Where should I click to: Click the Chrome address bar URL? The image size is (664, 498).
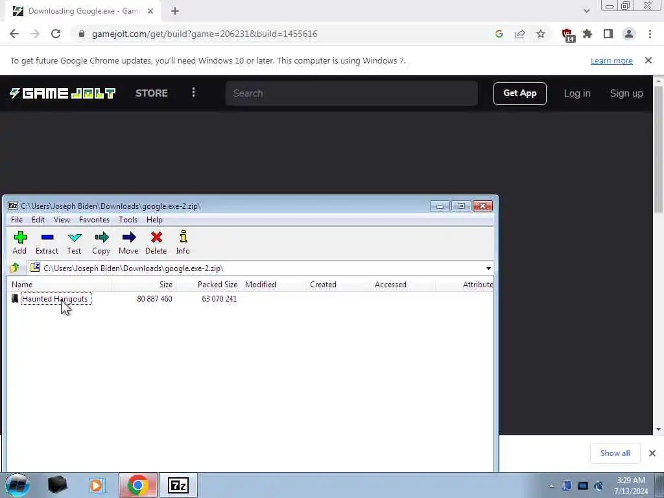[204, 34]
